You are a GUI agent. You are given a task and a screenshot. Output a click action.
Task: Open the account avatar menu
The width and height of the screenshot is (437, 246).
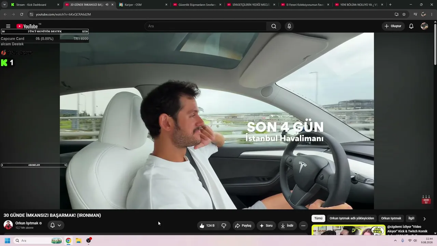pyautogui.click(x=424, y=26)
